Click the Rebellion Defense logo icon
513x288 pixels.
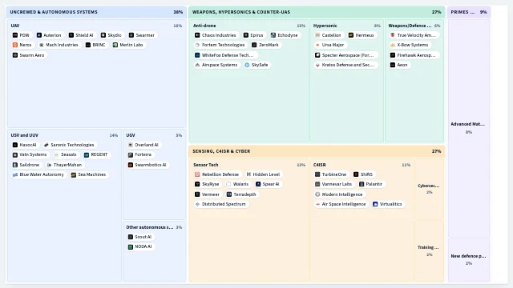(197, 174)
